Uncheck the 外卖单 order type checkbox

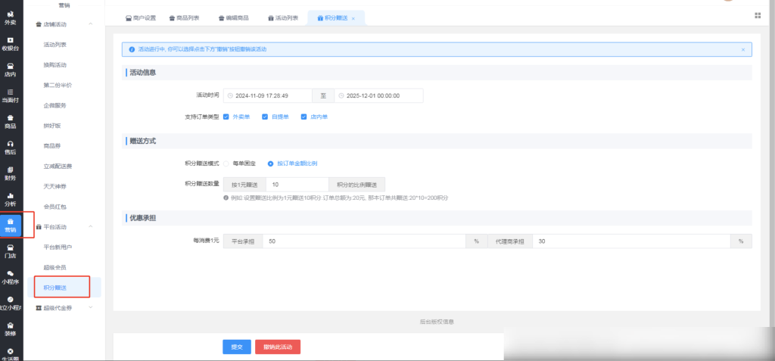pyautogui.click(x=226, y=117)
